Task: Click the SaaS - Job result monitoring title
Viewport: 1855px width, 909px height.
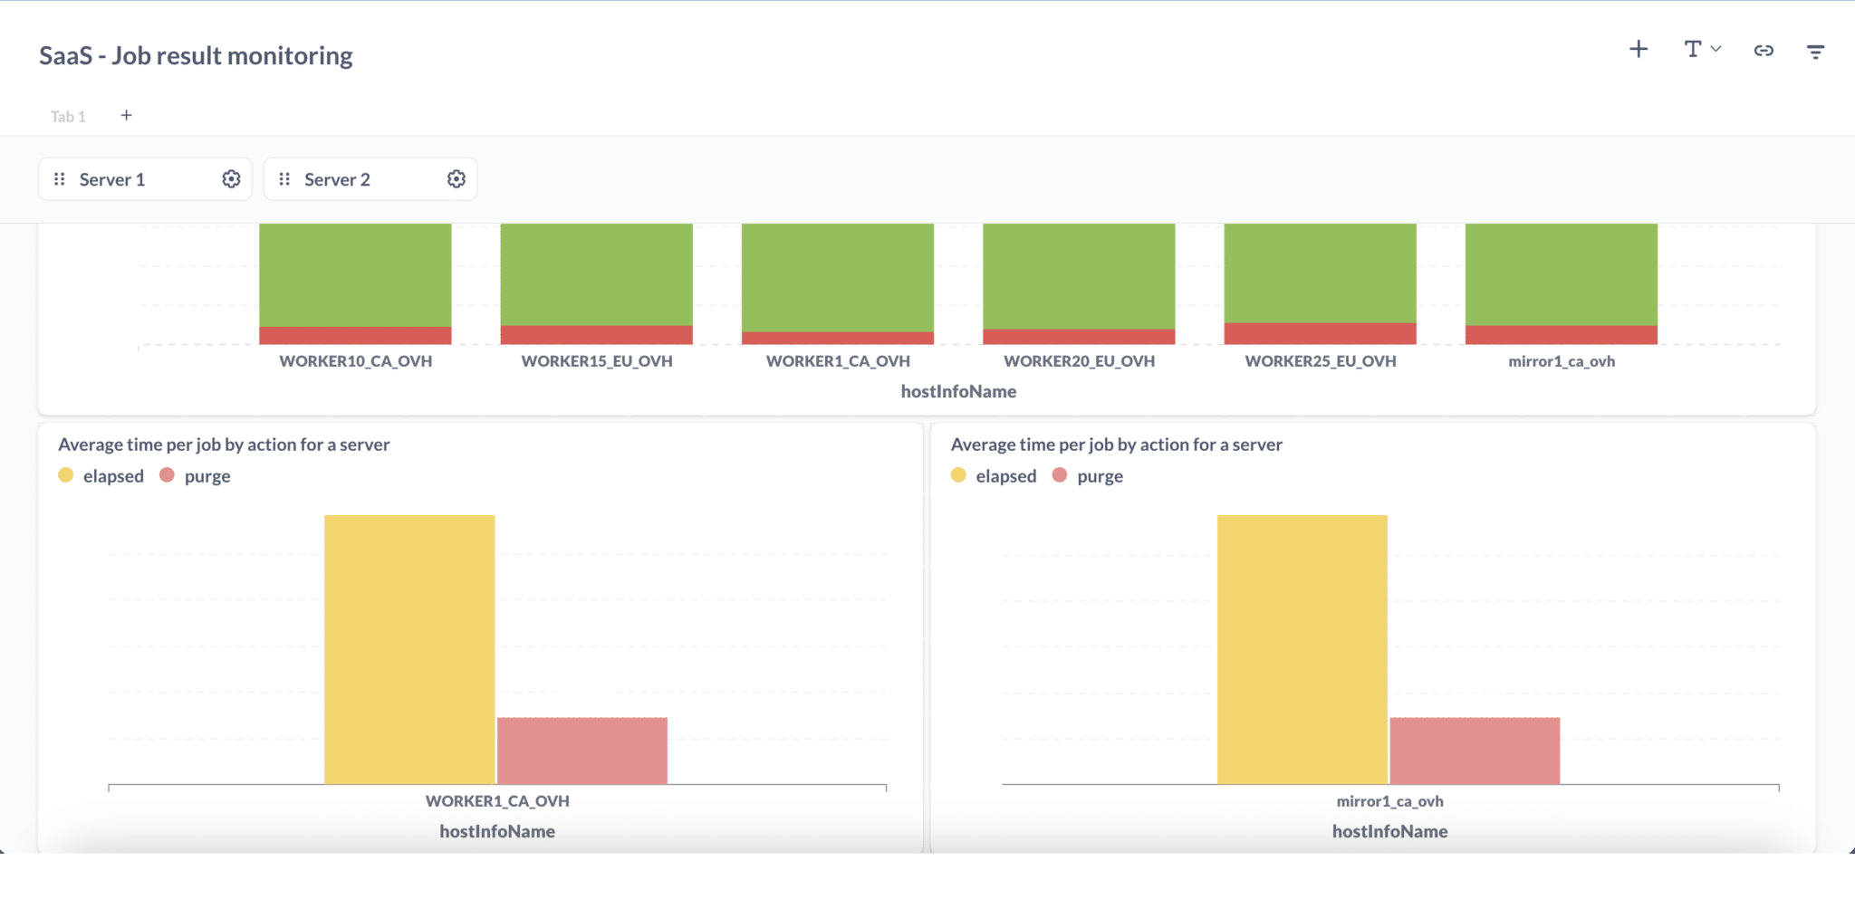Action: click(196, 55)
